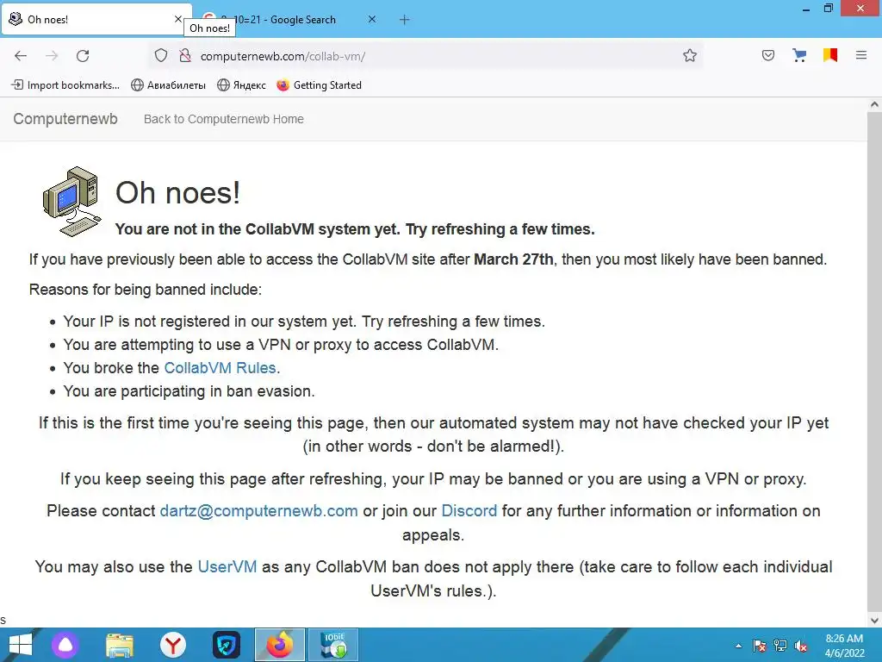The height and width of the screenshot is (662, 882).
Task: Open the Discord link
Action: 469,510
